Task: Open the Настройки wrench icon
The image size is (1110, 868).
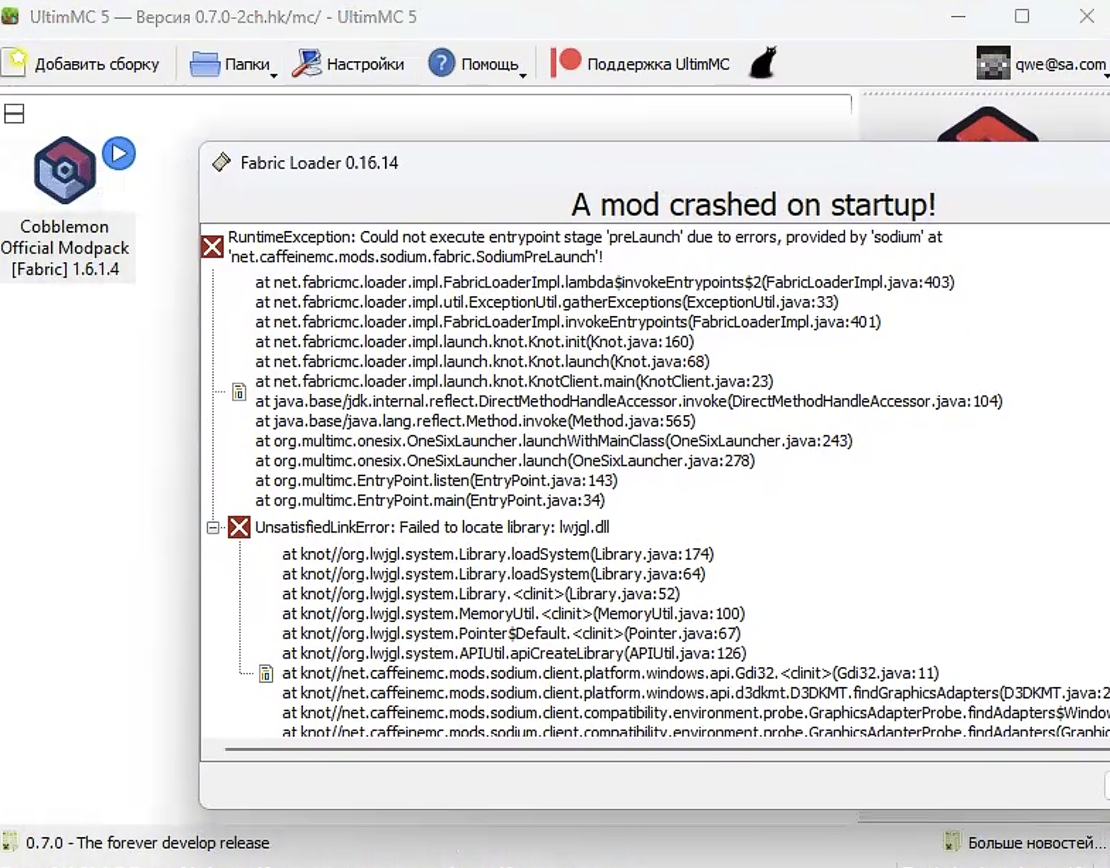Action: point(307,63)
